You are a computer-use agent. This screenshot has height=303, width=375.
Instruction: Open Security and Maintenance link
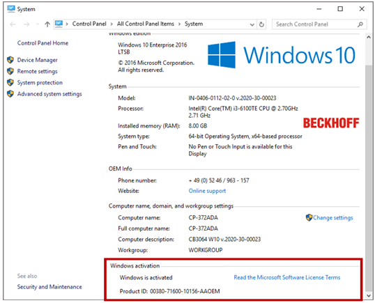[x=49, y=287]
